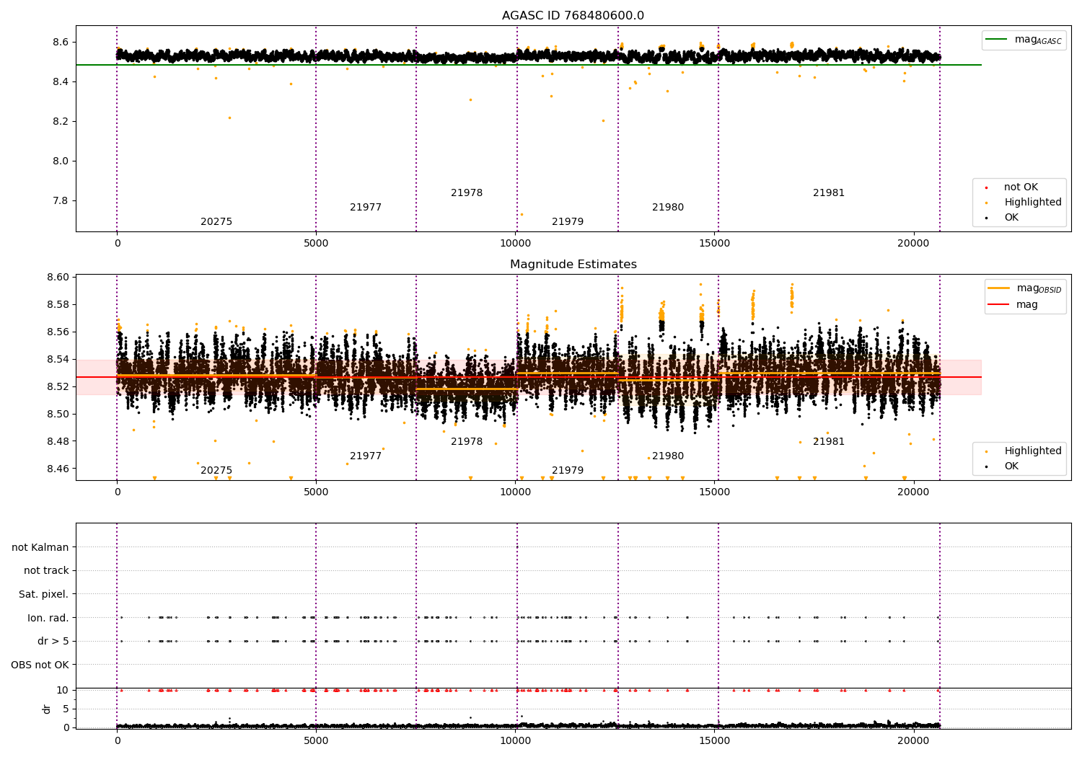Click the 'Sat. pixel.' row label

(44, 594)
